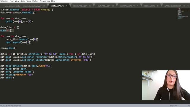Close the LOWNASDAQ.PY tab
The height and width of the screenshot is (107, 190).
point(113,6)
